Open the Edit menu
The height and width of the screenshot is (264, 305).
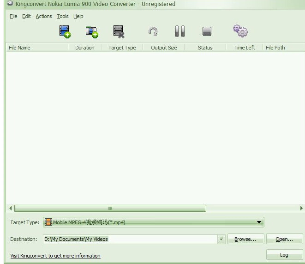26,16
